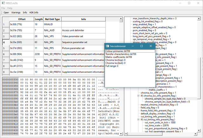Click the Info toolbar button
This screenshot has width=203, height=138.
click(x=25, y=13)
